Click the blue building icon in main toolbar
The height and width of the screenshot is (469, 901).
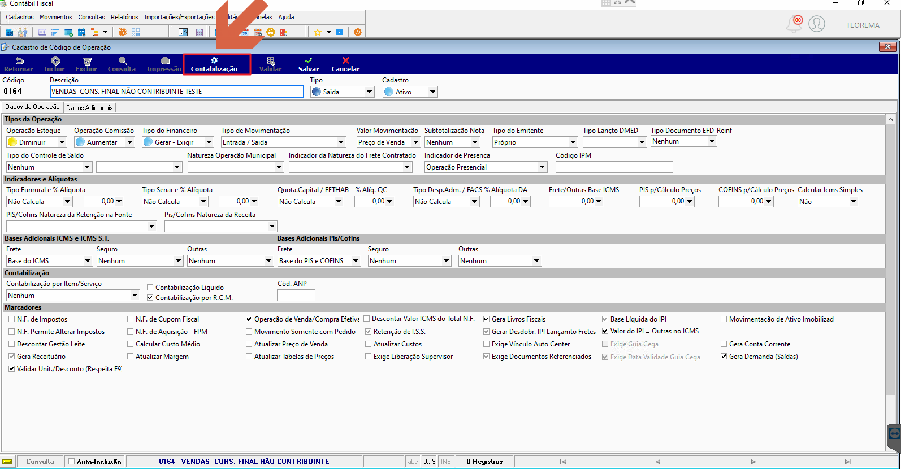[x=10, y=32]
